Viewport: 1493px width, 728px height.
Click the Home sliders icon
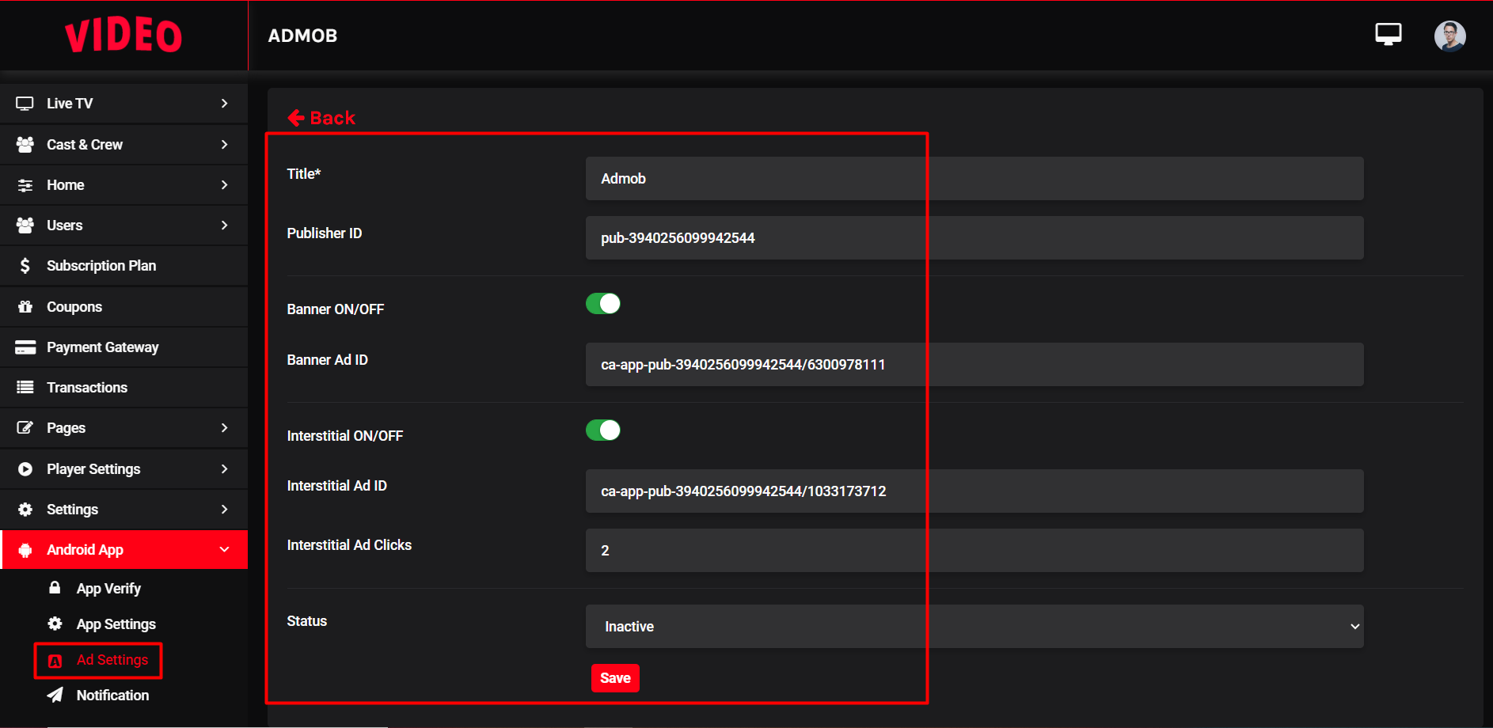tap(25, 185)
